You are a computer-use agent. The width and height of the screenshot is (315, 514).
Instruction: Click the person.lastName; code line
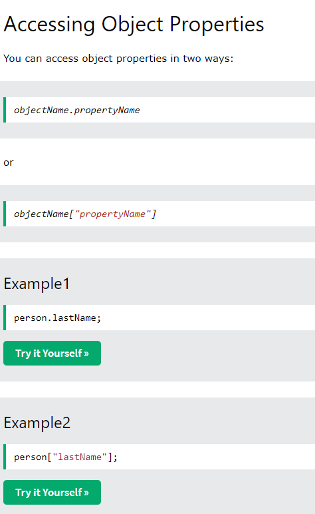coord(58,318)
